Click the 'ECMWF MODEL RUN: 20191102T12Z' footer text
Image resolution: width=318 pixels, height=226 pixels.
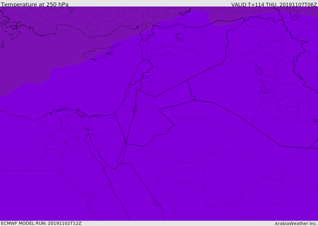41,223
